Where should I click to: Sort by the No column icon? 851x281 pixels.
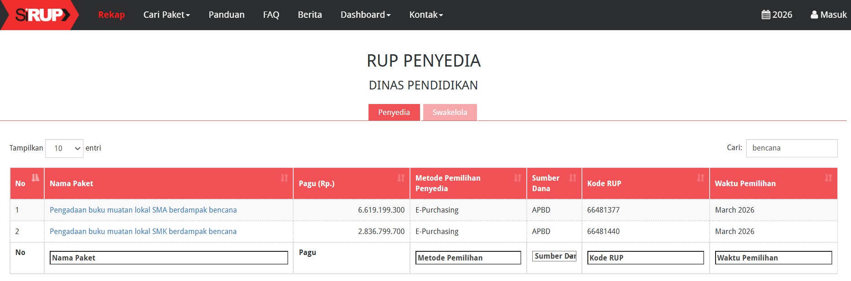point(35,177)
